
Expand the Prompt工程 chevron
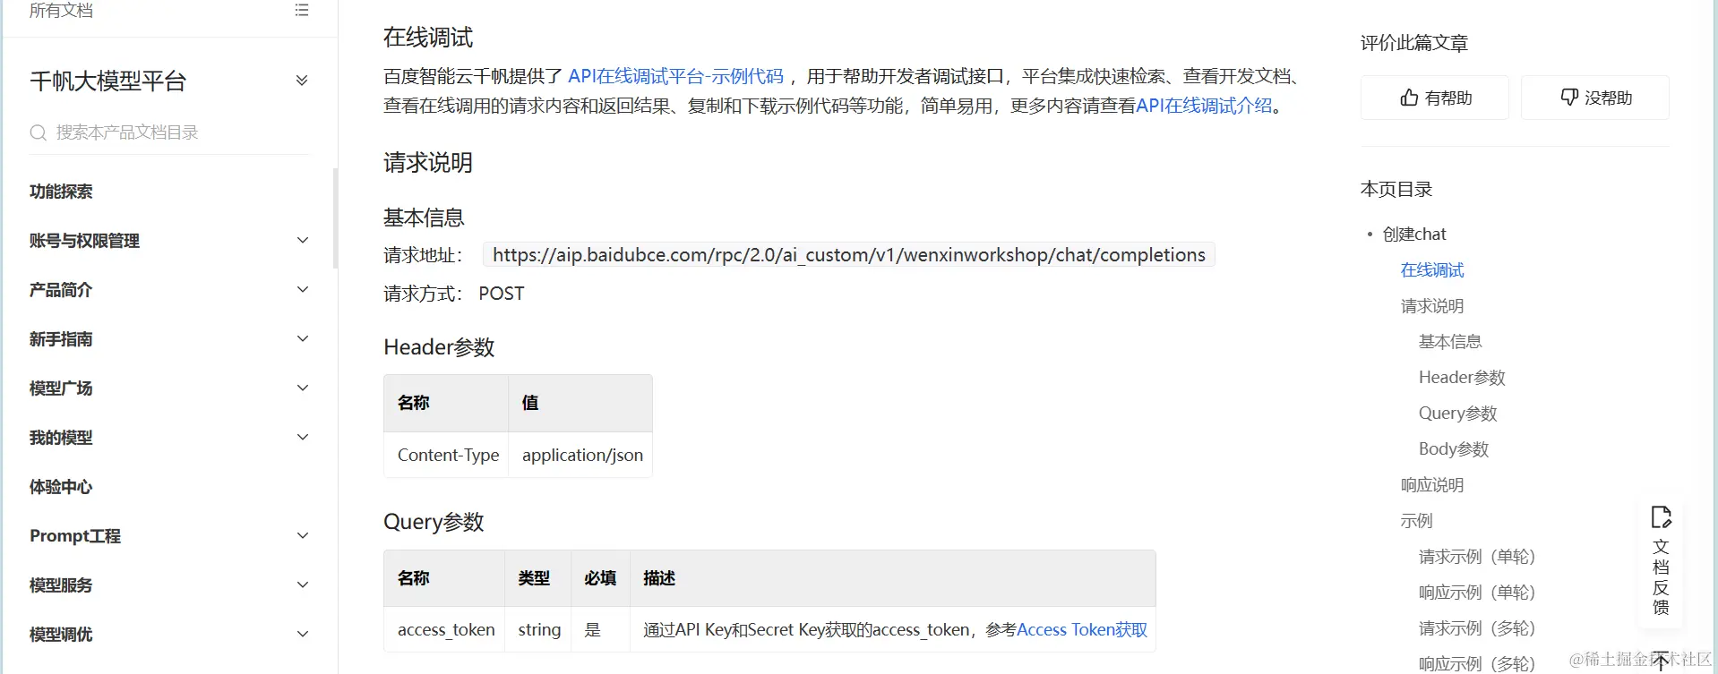click(x=303, y=535)
